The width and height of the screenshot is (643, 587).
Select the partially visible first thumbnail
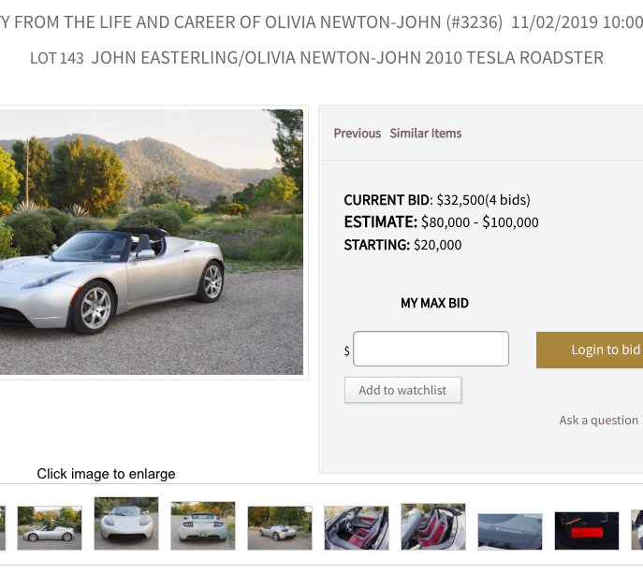(3, 527)
